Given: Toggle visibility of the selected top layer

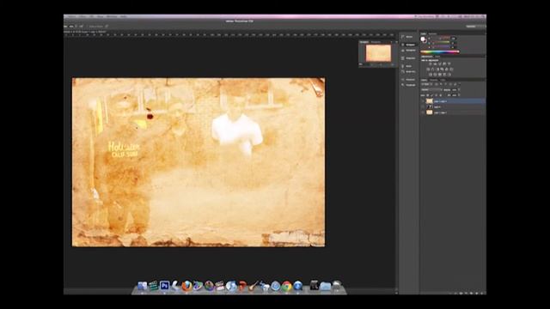Looking at the screenshot, I should point(423,101).
